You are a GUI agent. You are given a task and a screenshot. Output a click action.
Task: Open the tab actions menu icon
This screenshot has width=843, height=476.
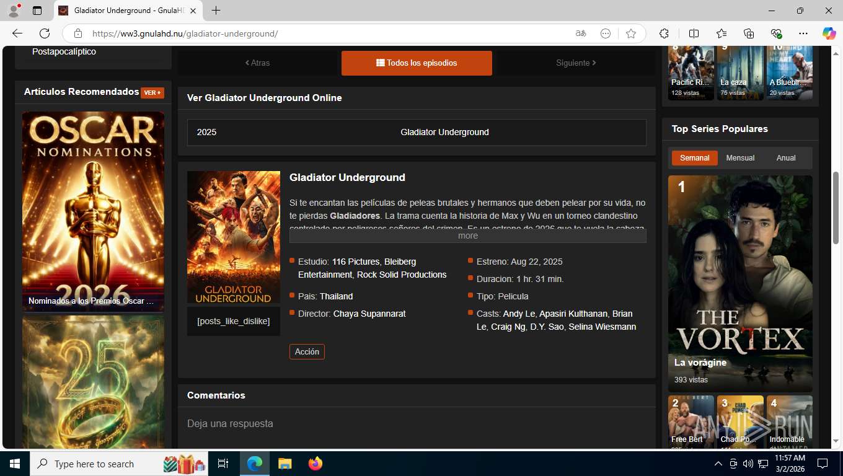37,11
